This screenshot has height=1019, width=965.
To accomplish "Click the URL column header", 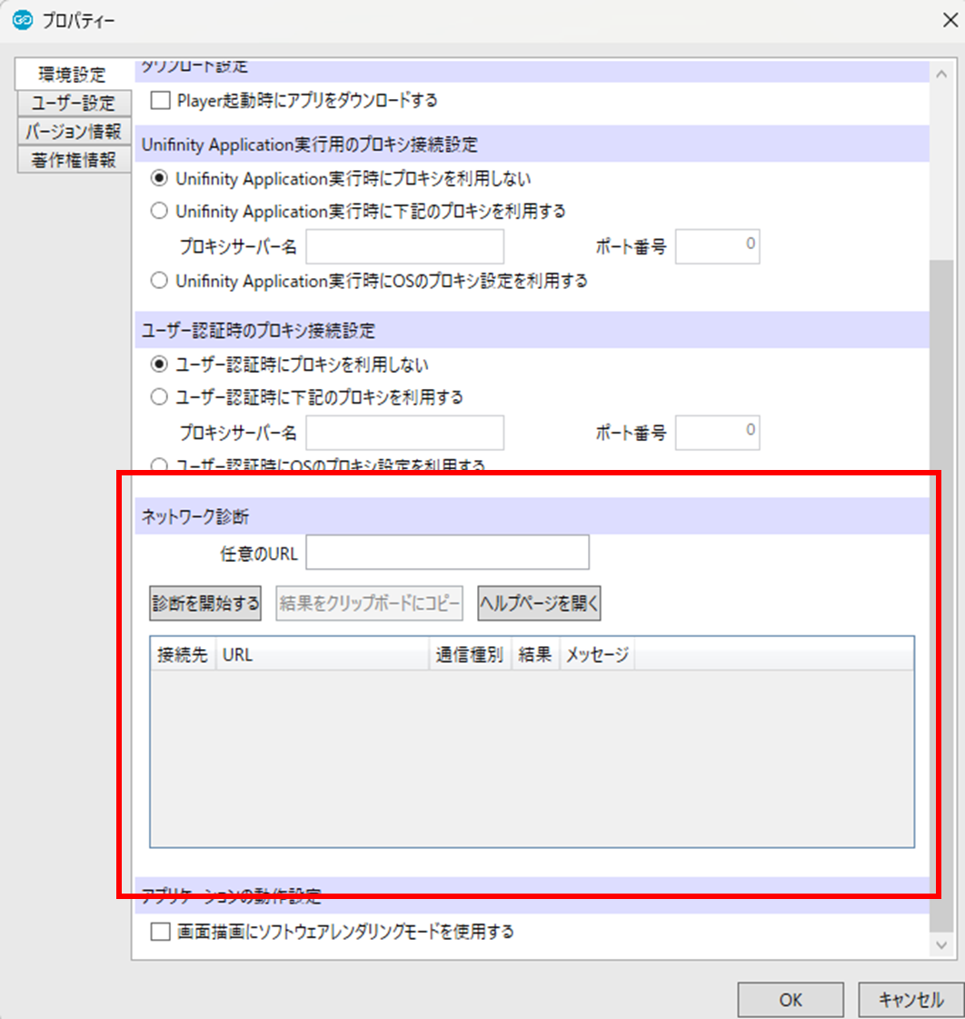I will pos(322,655).
